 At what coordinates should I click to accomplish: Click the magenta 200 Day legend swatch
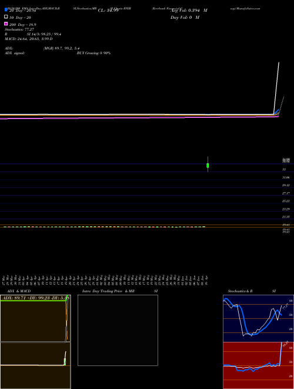tap(6, 24)
